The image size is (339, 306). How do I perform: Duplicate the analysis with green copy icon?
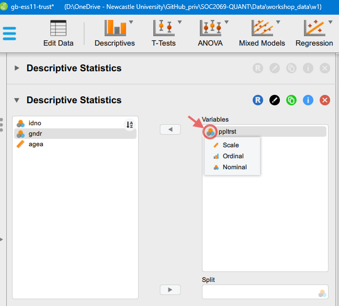pyautogui.click(x=291, y=100)
